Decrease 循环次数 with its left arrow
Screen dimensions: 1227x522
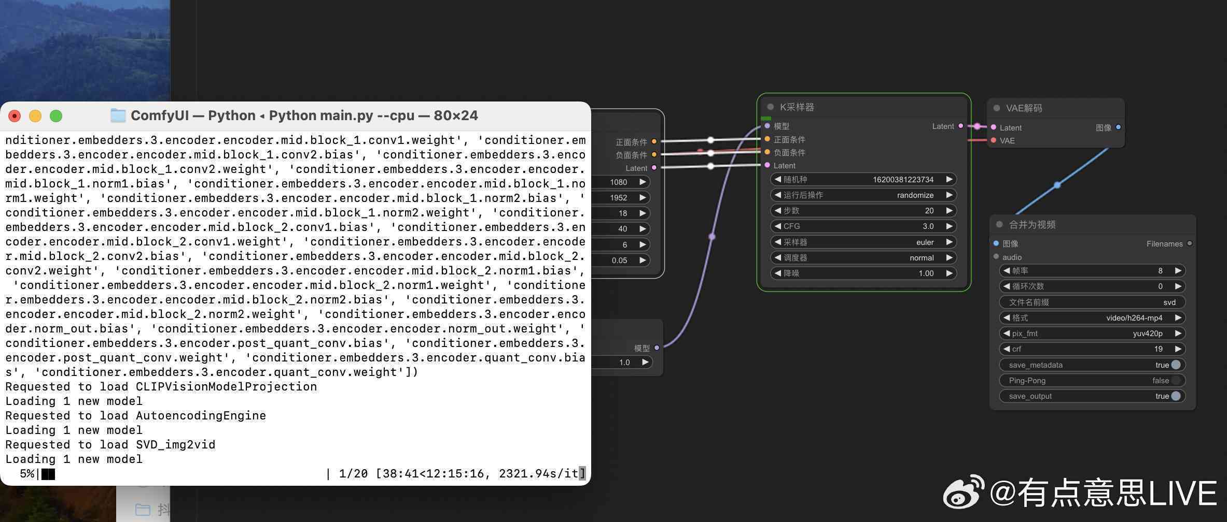point(1007,286)
